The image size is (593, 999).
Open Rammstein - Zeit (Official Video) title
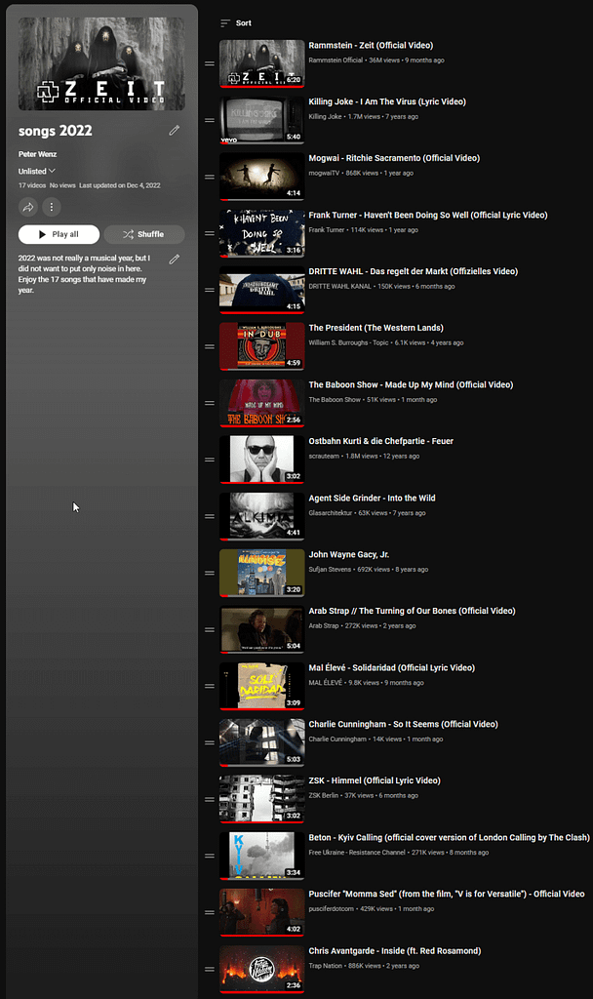click(371, 45)
